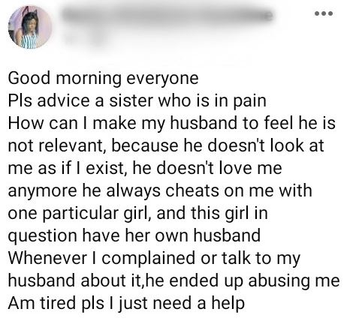Click the blurred timestamp under author name
The image size is (347, 321).
tap(84, 40)
